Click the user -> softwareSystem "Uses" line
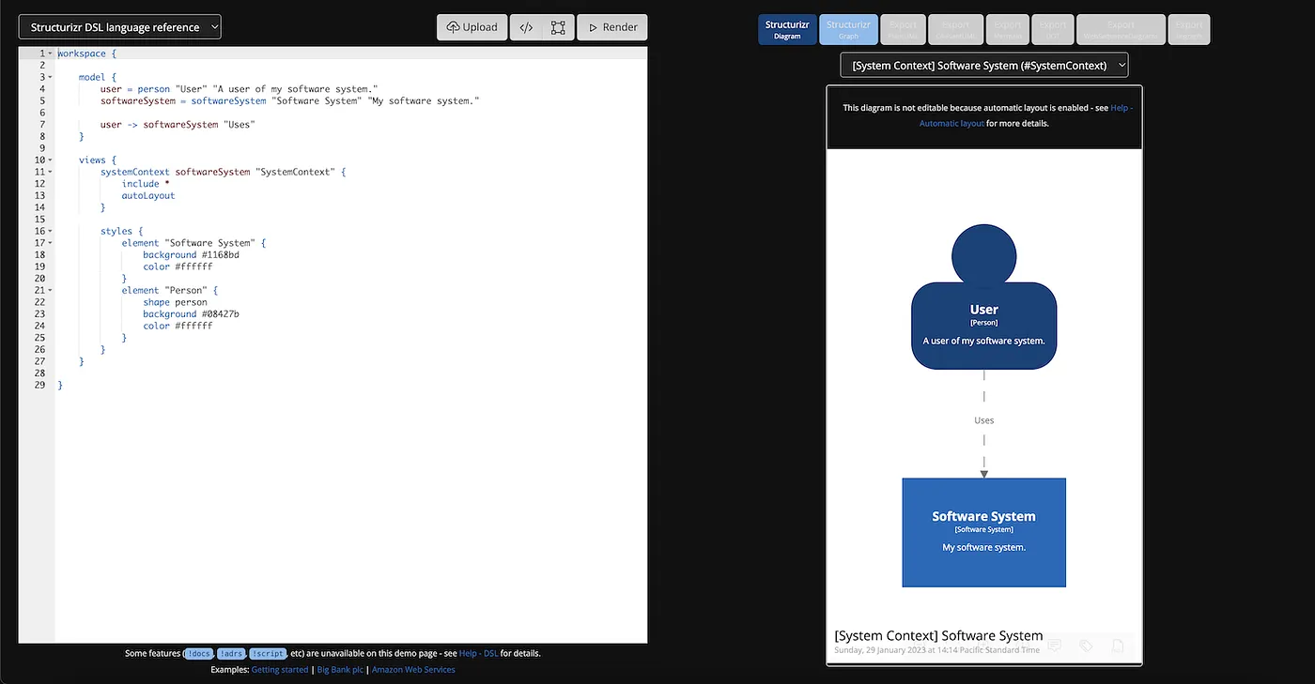Viewport: 1315px width, 684px height. pyautogui.click(x=178, y=124)
